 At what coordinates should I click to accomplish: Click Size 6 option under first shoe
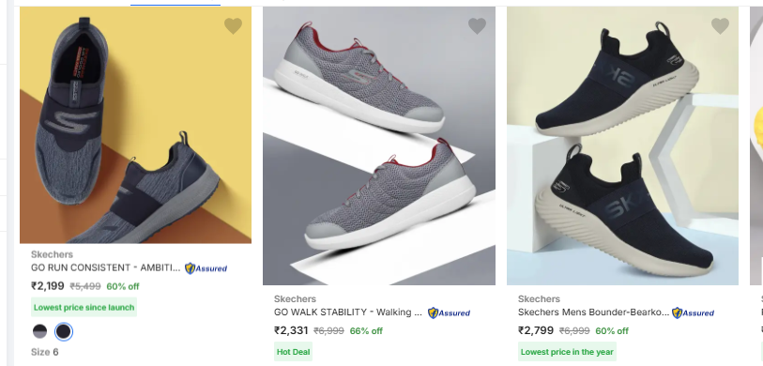(x=45, y=352)
